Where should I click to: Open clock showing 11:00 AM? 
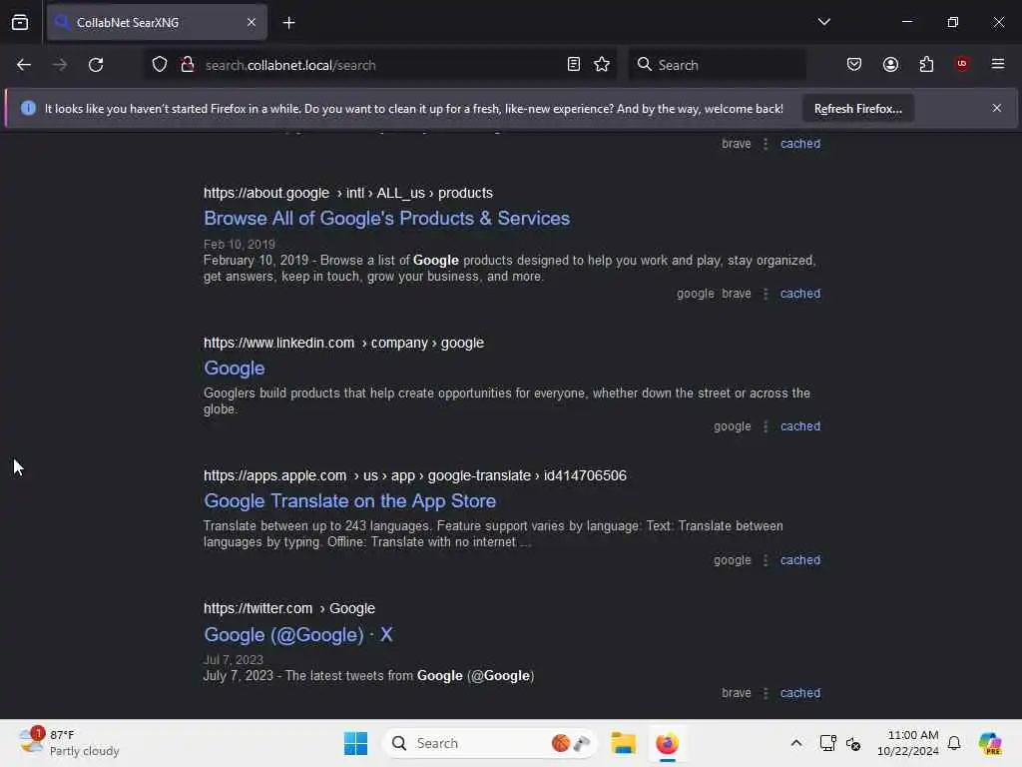(x=907, y=743)
